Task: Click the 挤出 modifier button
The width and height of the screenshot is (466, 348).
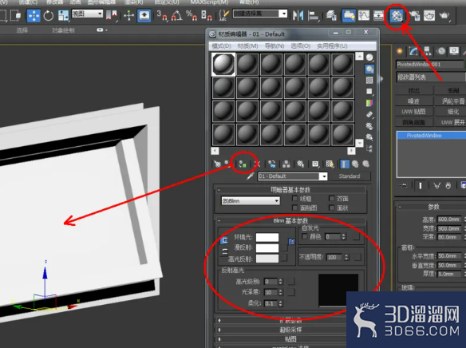Action: click(413, 91)
